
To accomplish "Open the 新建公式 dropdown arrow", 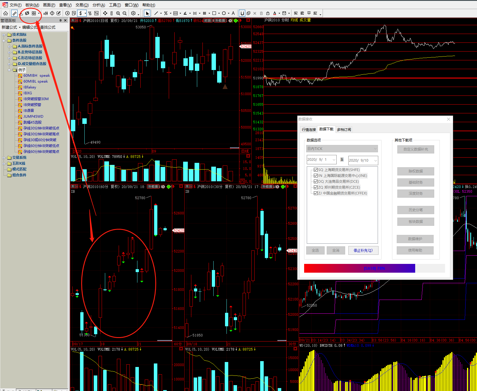I will pos(20,28).
